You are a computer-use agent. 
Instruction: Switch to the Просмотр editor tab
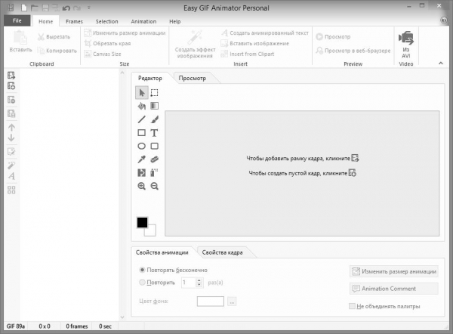point(192,78)
